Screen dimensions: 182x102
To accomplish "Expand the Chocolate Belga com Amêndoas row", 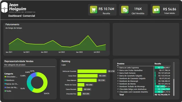I will point(118,89).
